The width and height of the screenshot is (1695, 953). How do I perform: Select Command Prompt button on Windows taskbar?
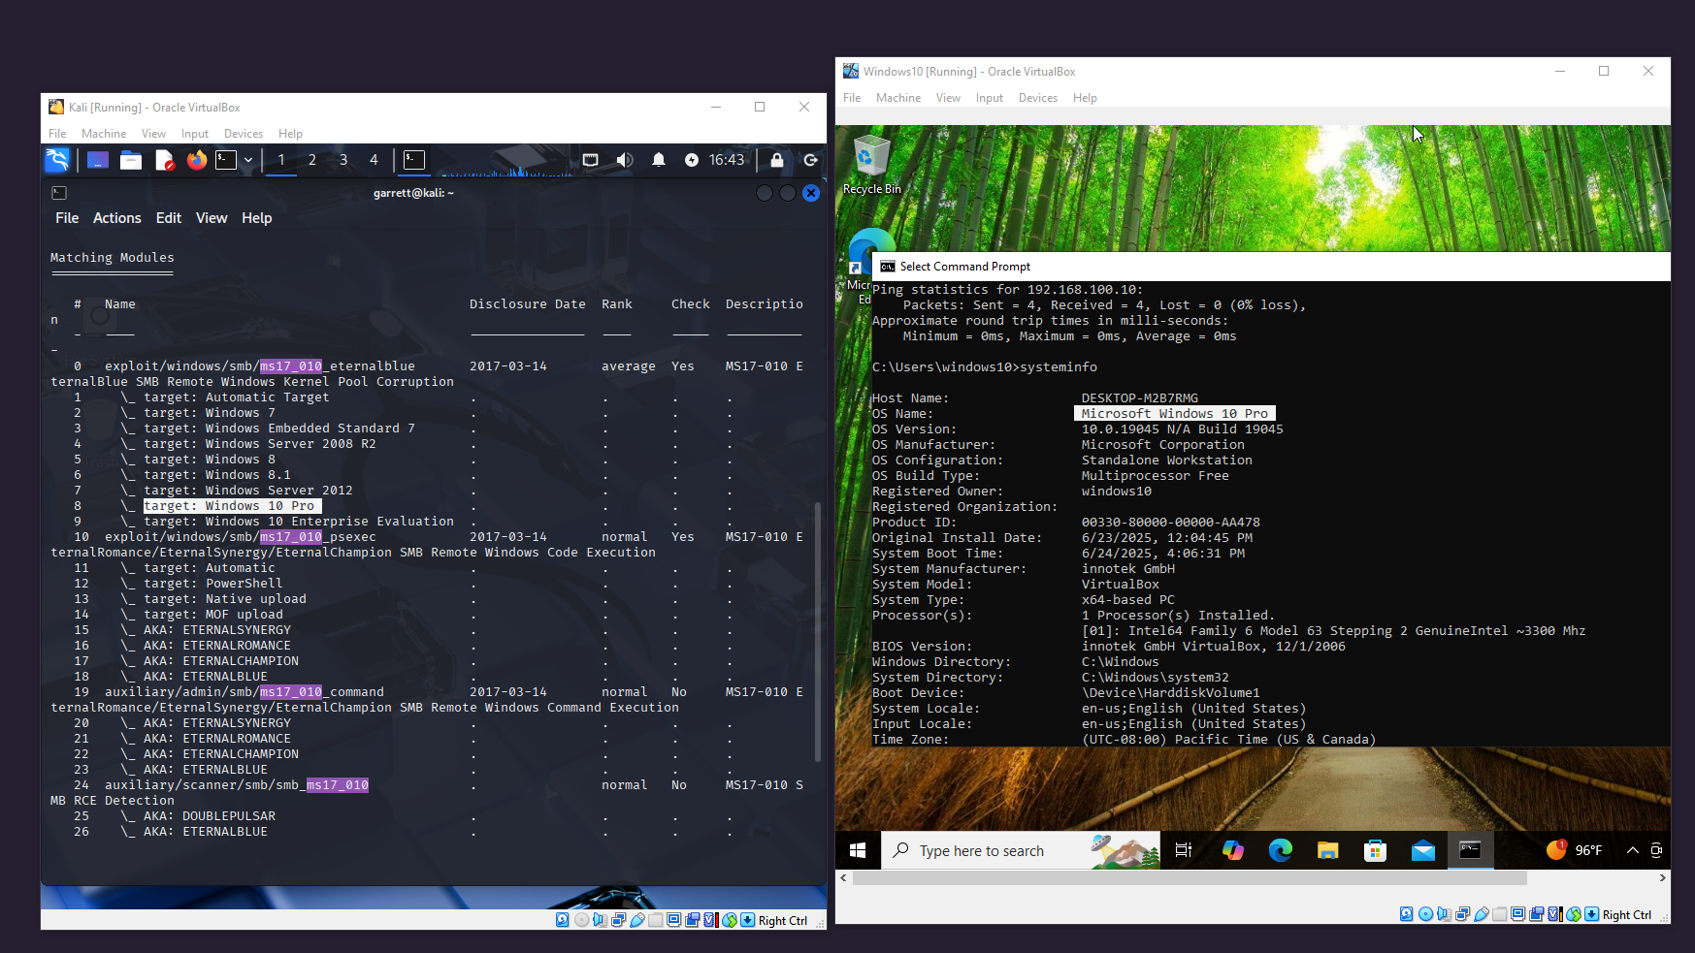[1471, 850]
